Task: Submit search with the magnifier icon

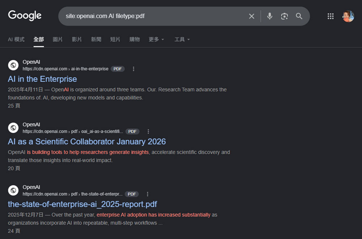Action: pyautogui.click(x=299, y=16)
